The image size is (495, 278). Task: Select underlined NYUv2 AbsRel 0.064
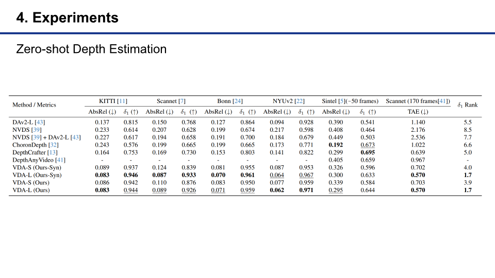pos(277,175)
